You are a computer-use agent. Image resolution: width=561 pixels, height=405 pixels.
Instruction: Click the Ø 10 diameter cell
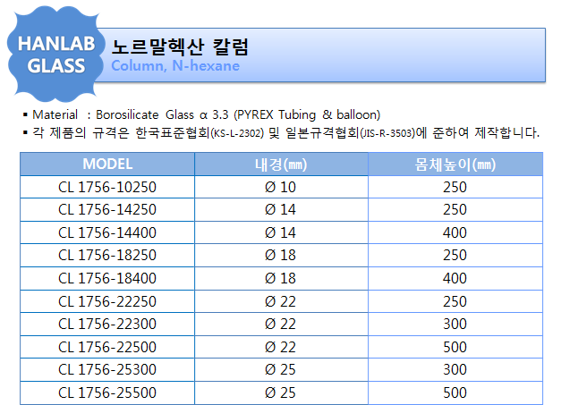(281, 187)
